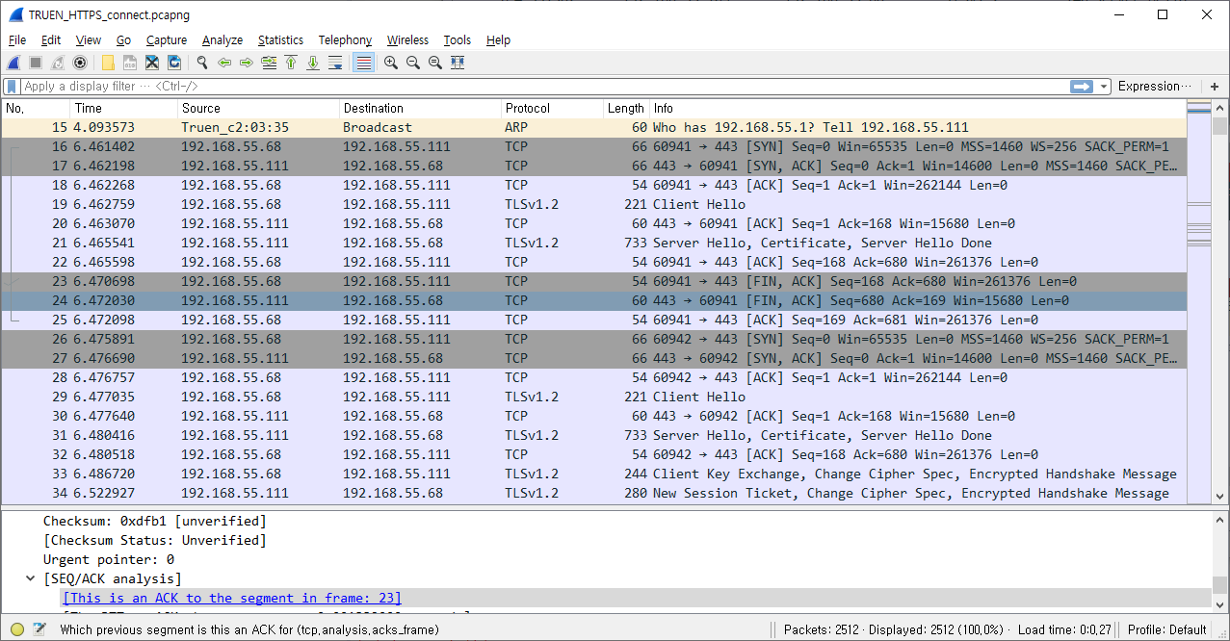Click in the display filter input field
This screenshot has height=641, width=1230.
point(544,87)
